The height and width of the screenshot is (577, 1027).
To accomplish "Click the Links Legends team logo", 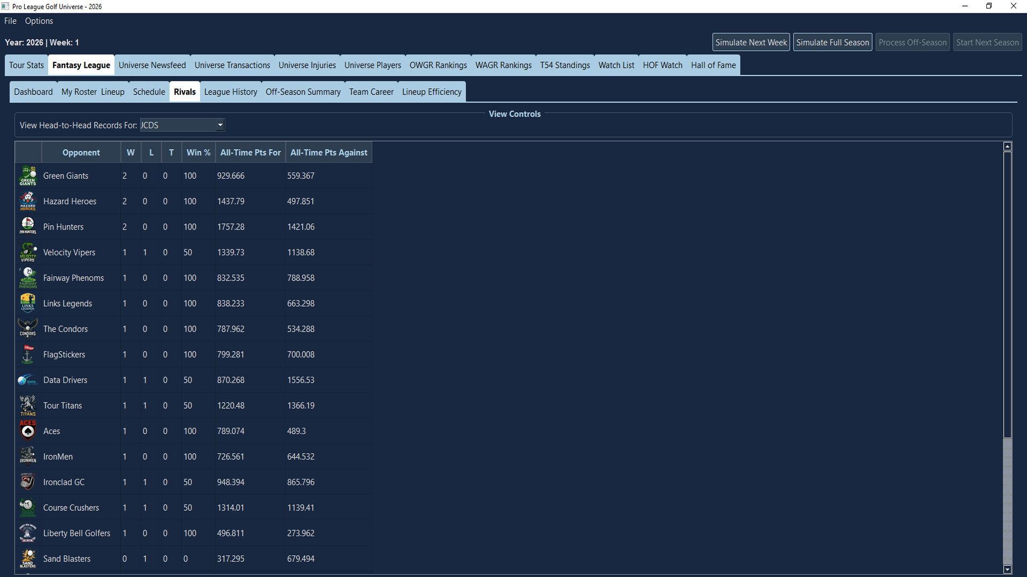I will point(28,303).
